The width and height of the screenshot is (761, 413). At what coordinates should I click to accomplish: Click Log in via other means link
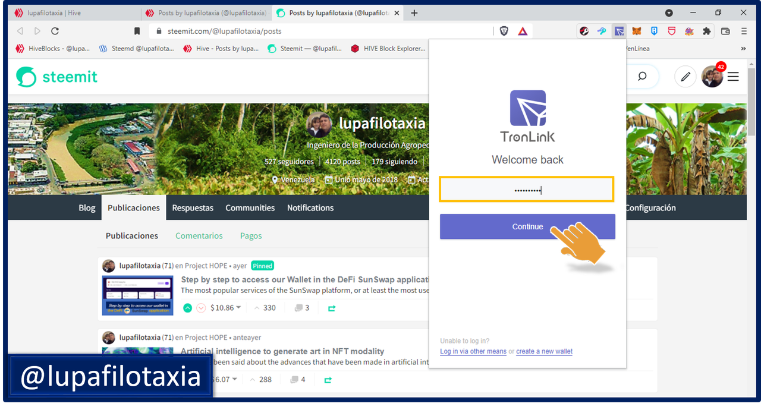tap(473, 351)
